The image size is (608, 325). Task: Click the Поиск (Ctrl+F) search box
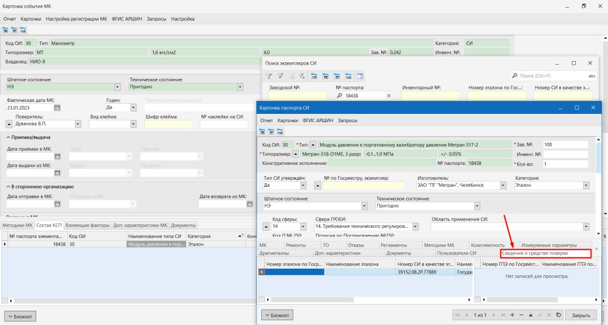click(x=548, y=76)
